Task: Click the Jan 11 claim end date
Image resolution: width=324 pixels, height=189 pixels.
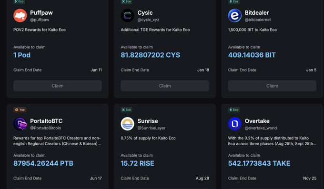Action: click(96, 70)
